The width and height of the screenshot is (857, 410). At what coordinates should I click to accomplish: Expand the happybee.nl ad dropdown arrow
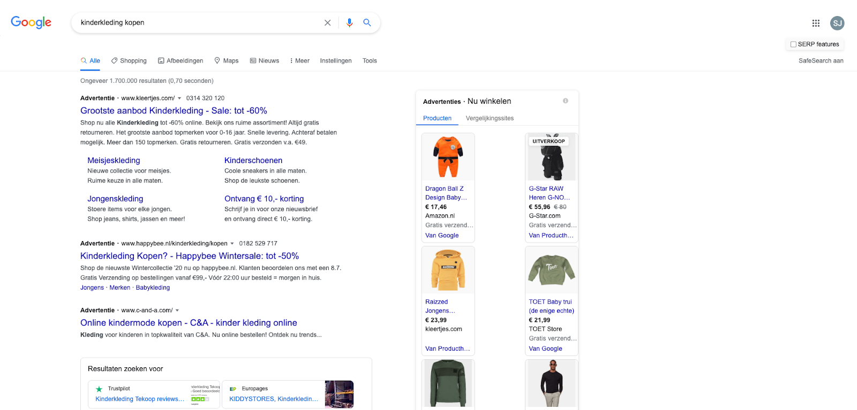click(x=232, y=244)
